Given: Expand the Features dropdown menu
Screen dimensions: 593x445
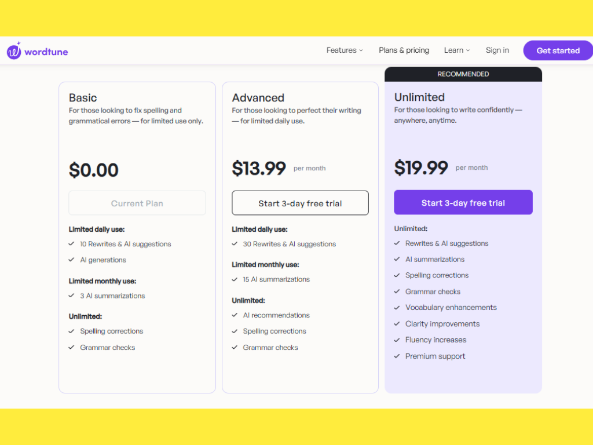Looking at the screenshot, I should coord(345,50).
